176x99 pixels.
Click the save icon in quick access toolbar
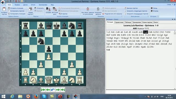tap(7, 1)
